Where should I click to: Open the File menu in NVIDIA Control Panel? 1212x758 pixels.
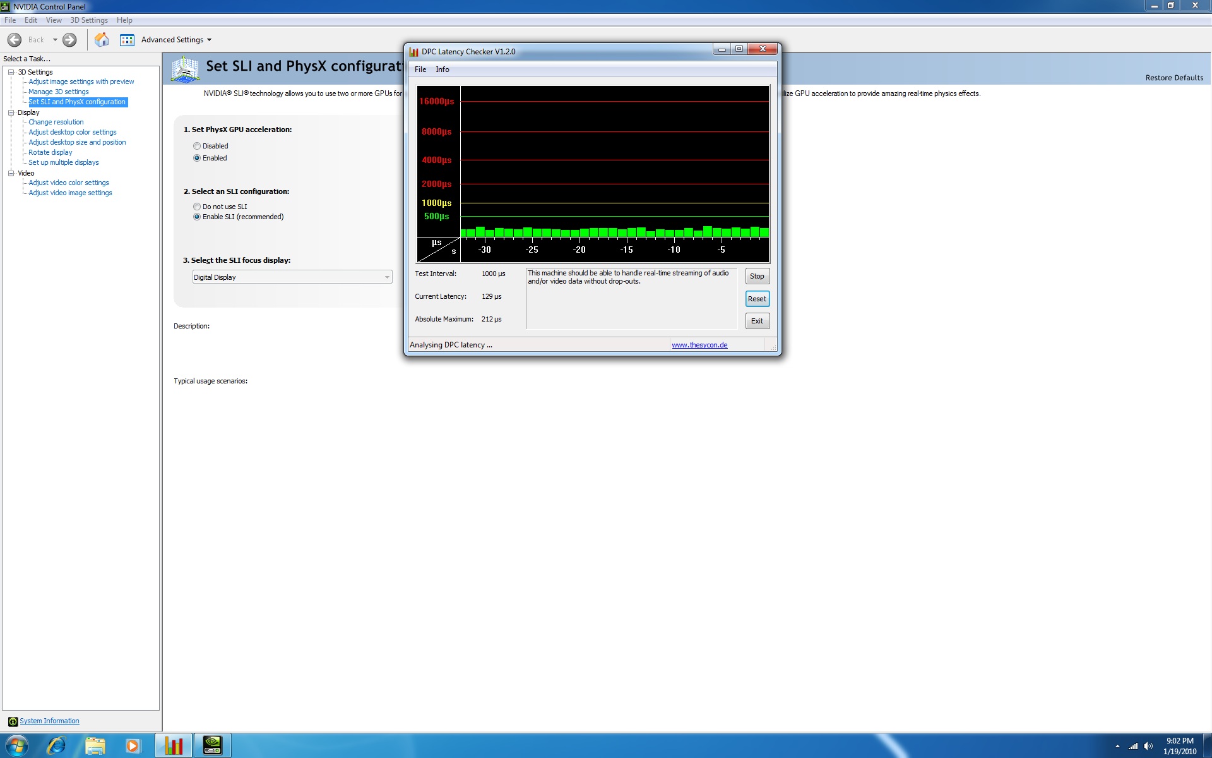tap(10, 20)
